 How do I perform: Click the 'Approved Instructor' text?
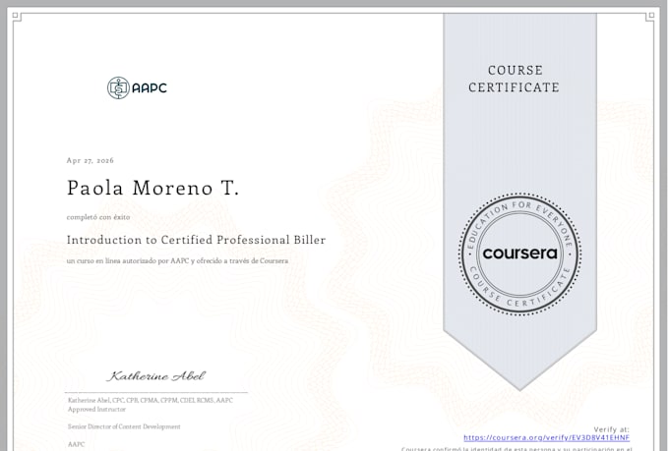96,409
